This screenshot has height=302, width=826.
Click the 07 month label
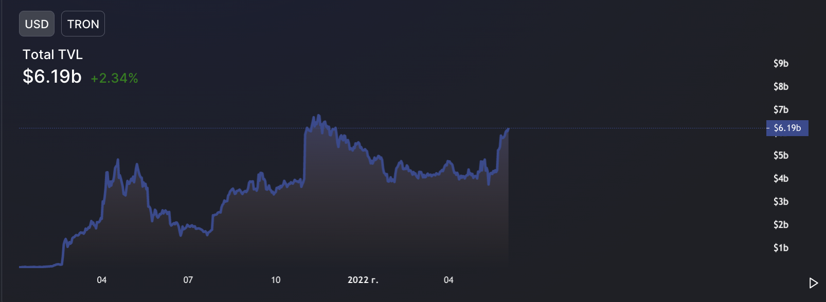tap(188, 280)
